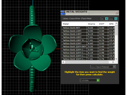Click the Library: Cutout White label
Viewport: 127px width, 95px height.
pyautogui.click(x=77, y=18)
